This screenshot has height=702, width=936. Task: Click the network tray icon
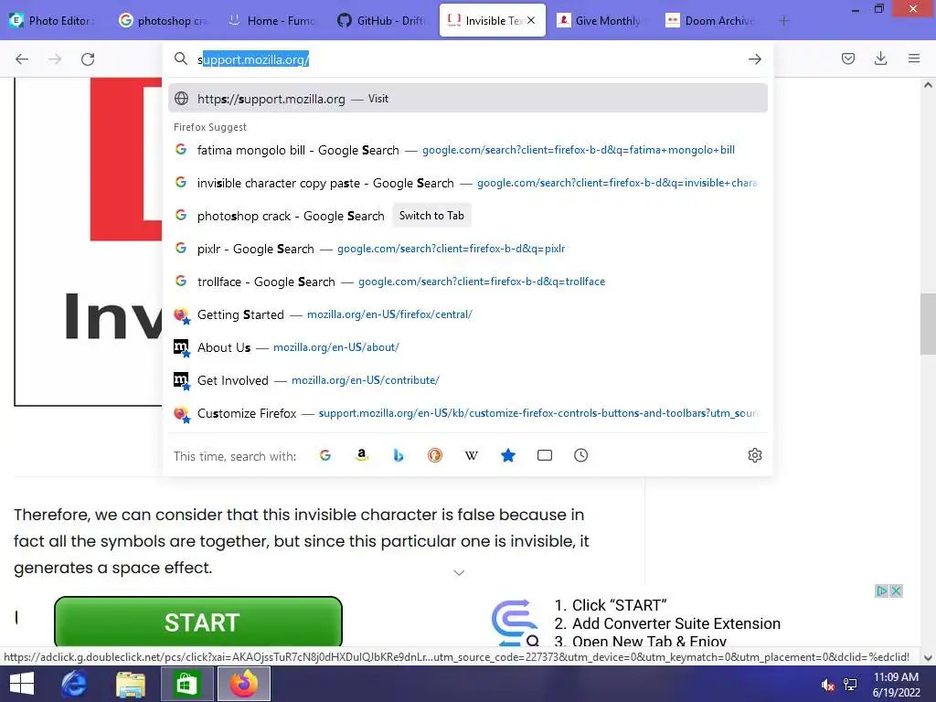pyautogui.click(x=850, y=685)
